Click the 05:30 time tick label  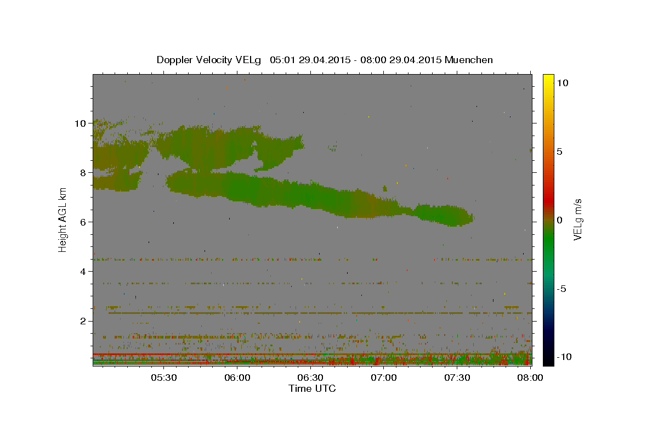tap(163, 378)
